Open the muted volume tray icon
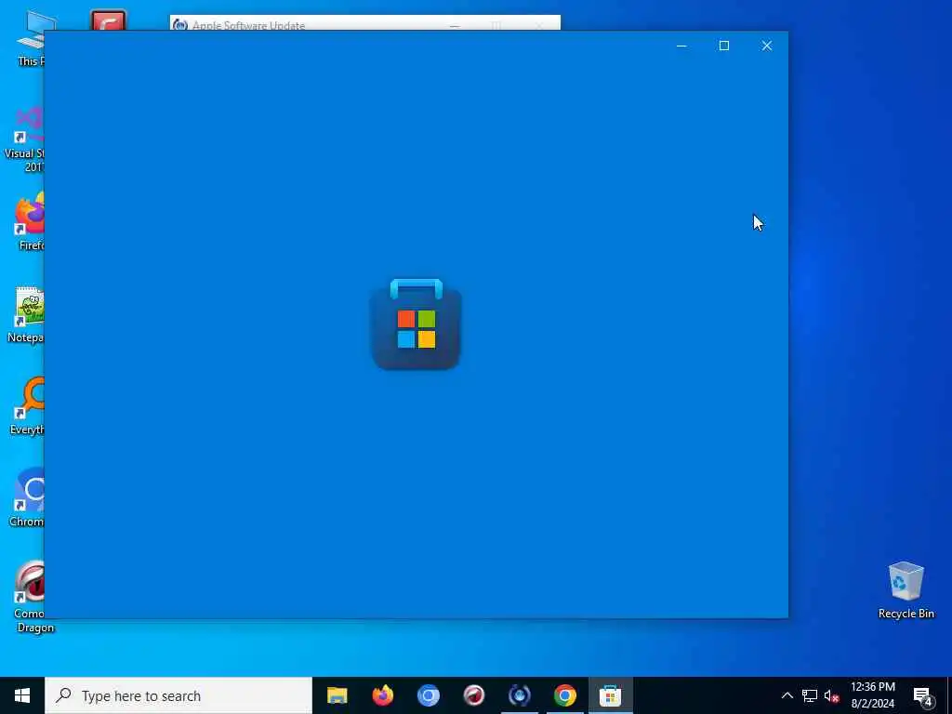Image resolution: width=952 pixels, height=714 pixels. (831, 695)
